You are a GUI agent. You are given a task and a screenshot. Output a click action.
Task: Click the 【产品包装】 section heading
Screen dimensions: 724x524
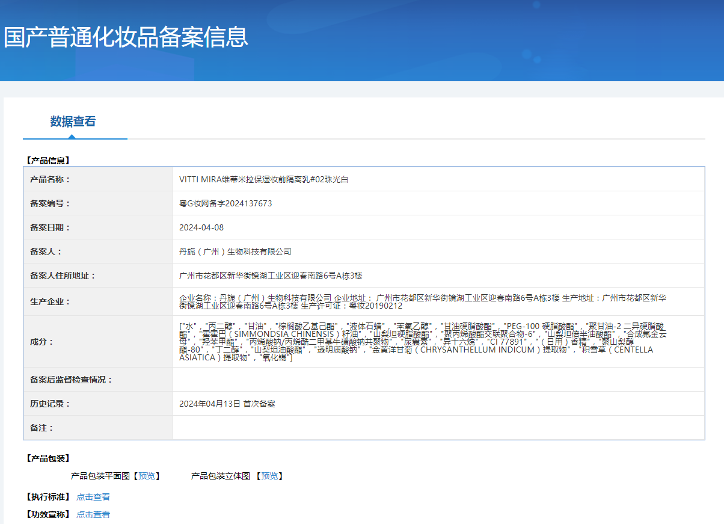(48, 458)
